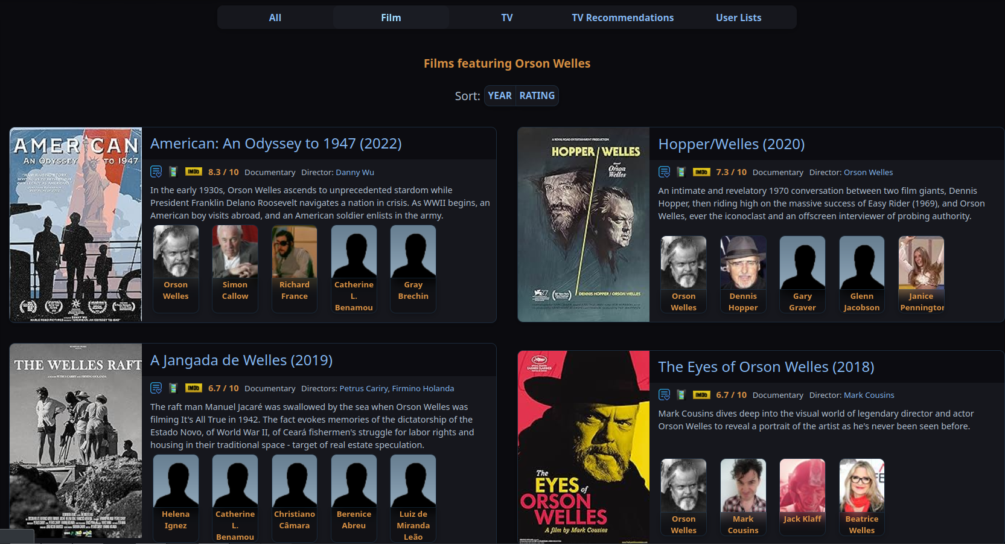Viewport: 1005px width, 544px height.
Task: Select Orson Welles cast card in American: An Odyssey
Action: click(x=176, y=269)
